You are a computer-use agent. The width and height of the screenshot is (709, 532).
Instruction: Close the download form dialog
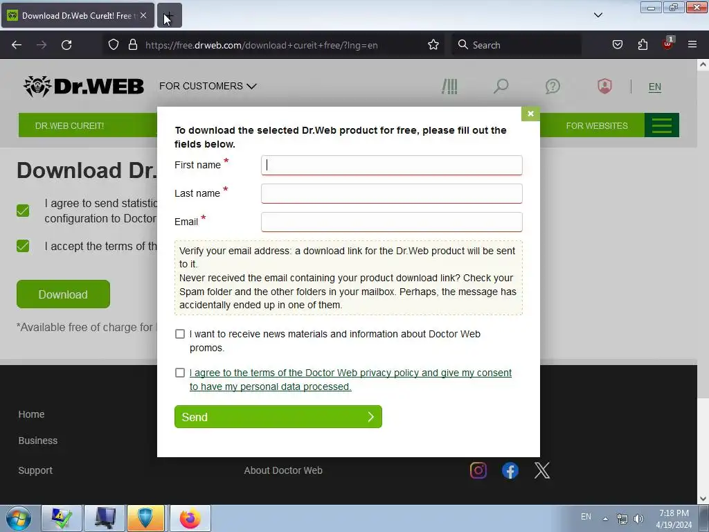530,114
